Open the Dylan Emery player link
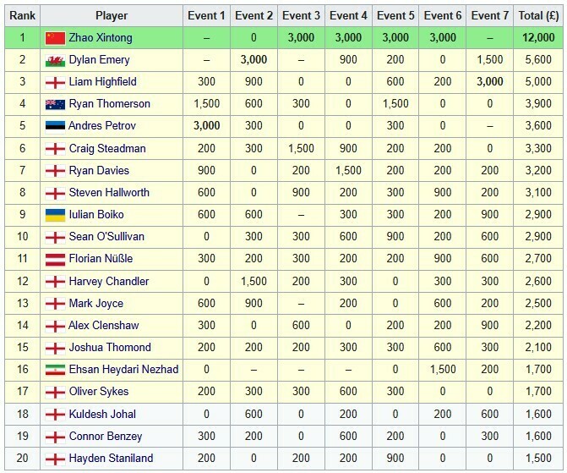 100,60
